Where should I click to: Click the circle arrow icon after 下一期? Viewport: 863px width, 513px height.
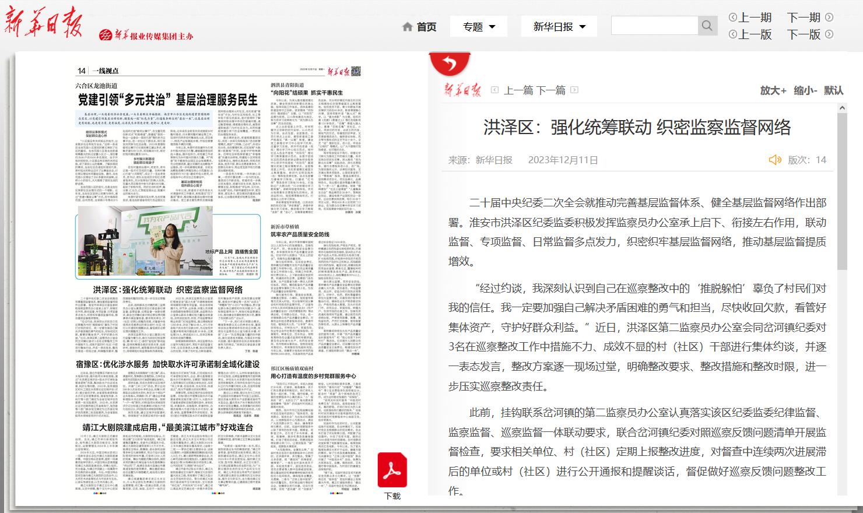pyautogui.click(x=829, y=17)
